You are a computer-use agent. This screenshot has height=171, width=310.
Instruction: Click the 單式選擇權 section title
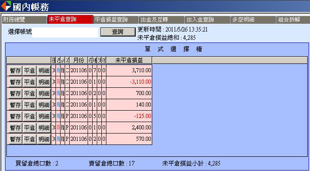(x=173, y=49)
